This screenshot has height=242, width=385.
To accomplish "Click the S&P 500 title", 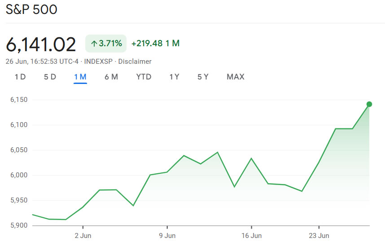I will (31, 9).
